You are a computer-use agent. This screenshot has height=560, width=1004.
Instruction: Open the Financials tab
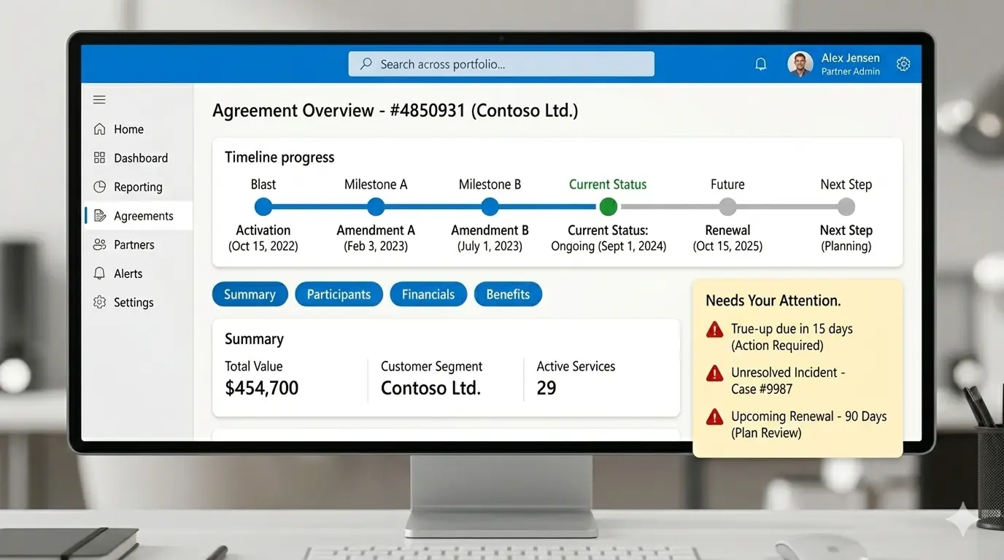point(428,294)
